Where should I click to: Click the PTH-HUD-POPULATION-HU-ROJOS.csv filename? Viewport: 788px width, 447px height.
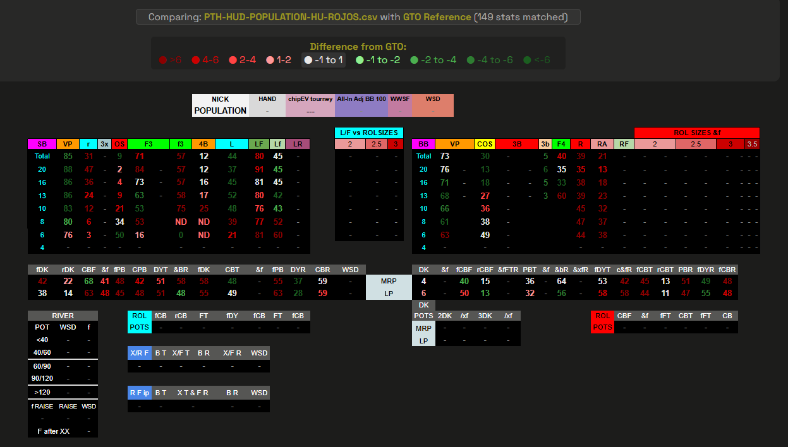290,17
